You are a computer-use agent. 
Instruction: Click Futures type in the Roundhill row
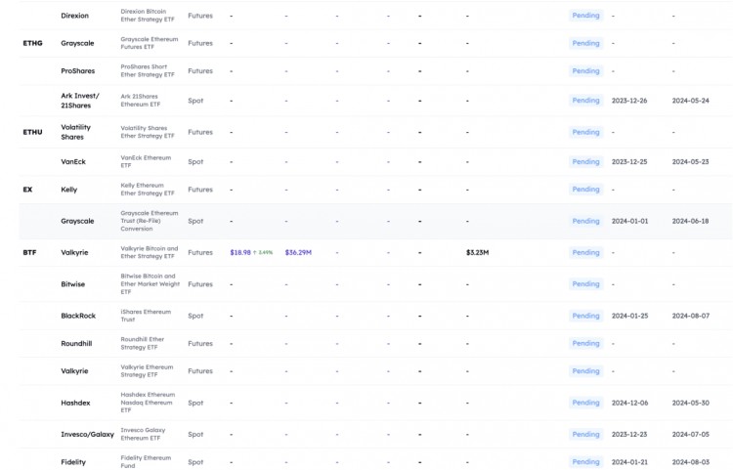200,343
